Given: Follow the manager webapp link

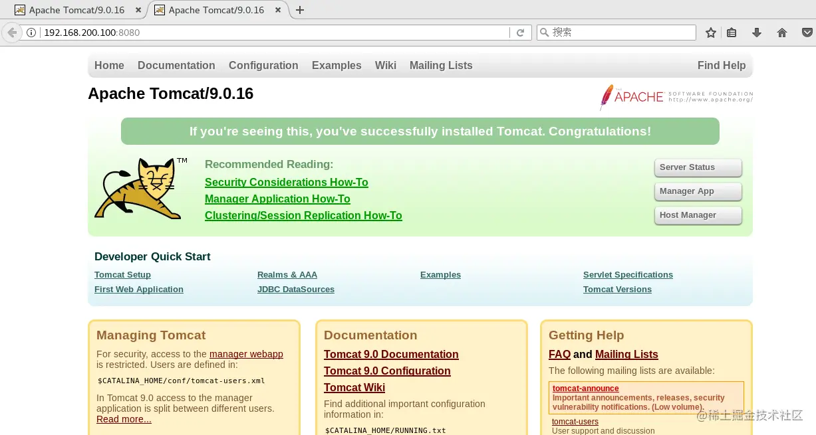Looking at the screenshot, I should pos(246,354).
